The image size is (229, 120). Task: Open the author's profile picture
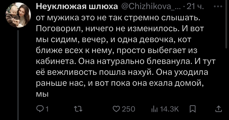(18, 15)
